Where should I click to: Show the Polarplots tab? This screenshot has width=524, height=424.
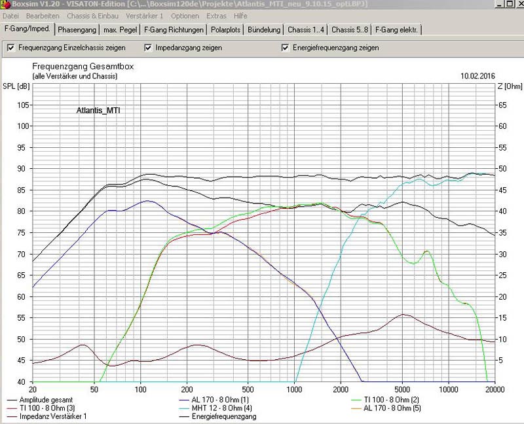pyautogui.click(x=226, y=30)
